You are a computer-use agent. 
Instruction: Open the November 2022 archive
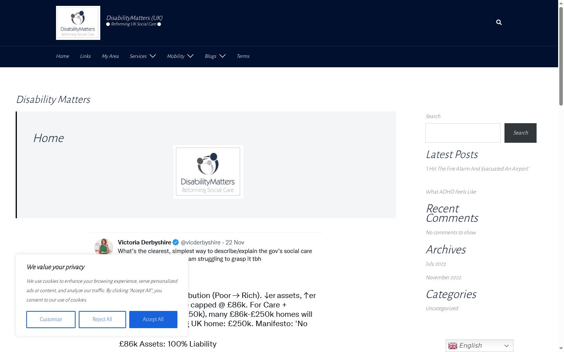click(x=443, y=278)
